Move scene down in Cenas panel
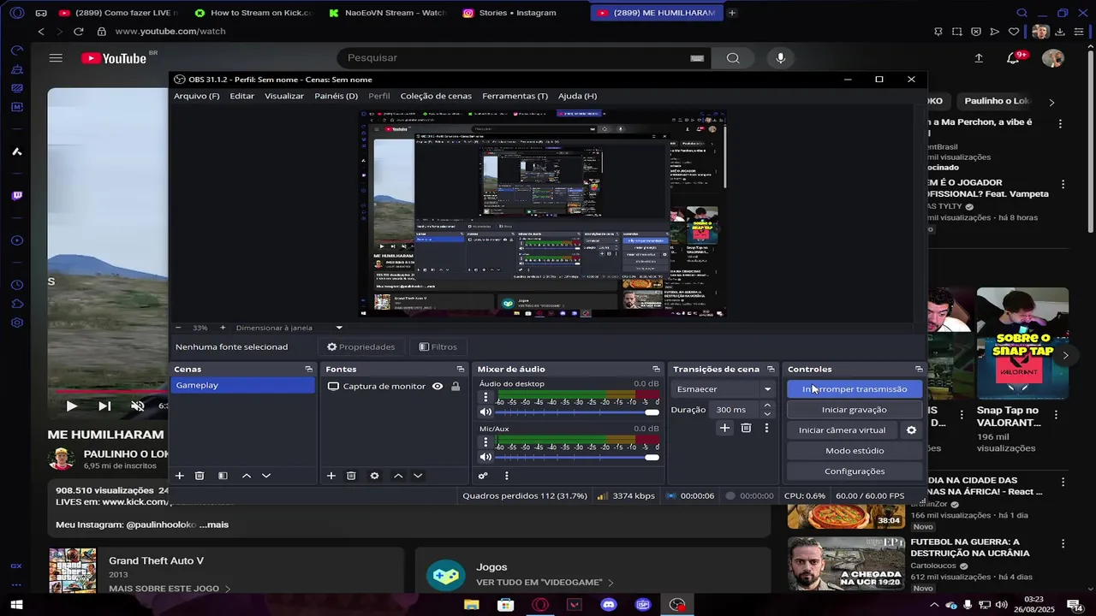Screen dimensions: 1096x616 (266, 476)
